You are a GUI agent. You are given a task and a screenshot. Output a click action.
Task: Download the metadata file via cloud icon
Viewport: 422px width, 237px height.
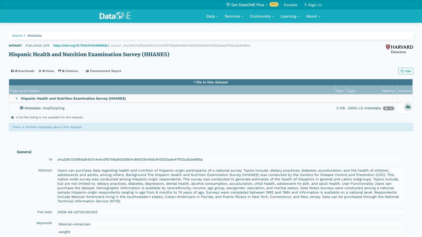(408, 107)
